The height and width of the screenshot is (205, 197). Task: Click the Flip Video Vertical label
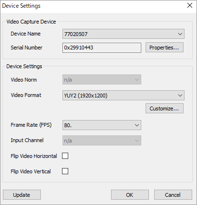click(x=31, y=171)
